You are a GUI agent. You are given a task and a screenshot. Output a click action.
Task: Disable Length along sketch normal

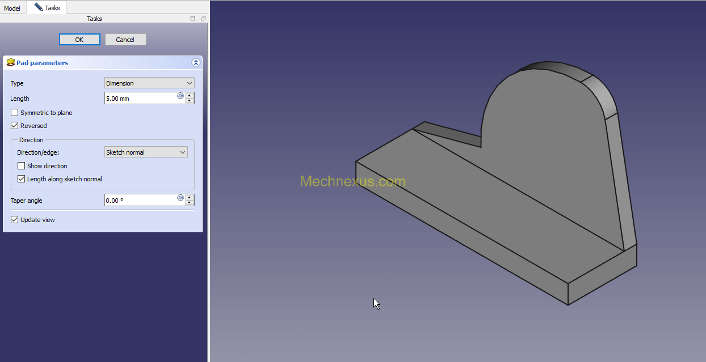click(22, 179)
